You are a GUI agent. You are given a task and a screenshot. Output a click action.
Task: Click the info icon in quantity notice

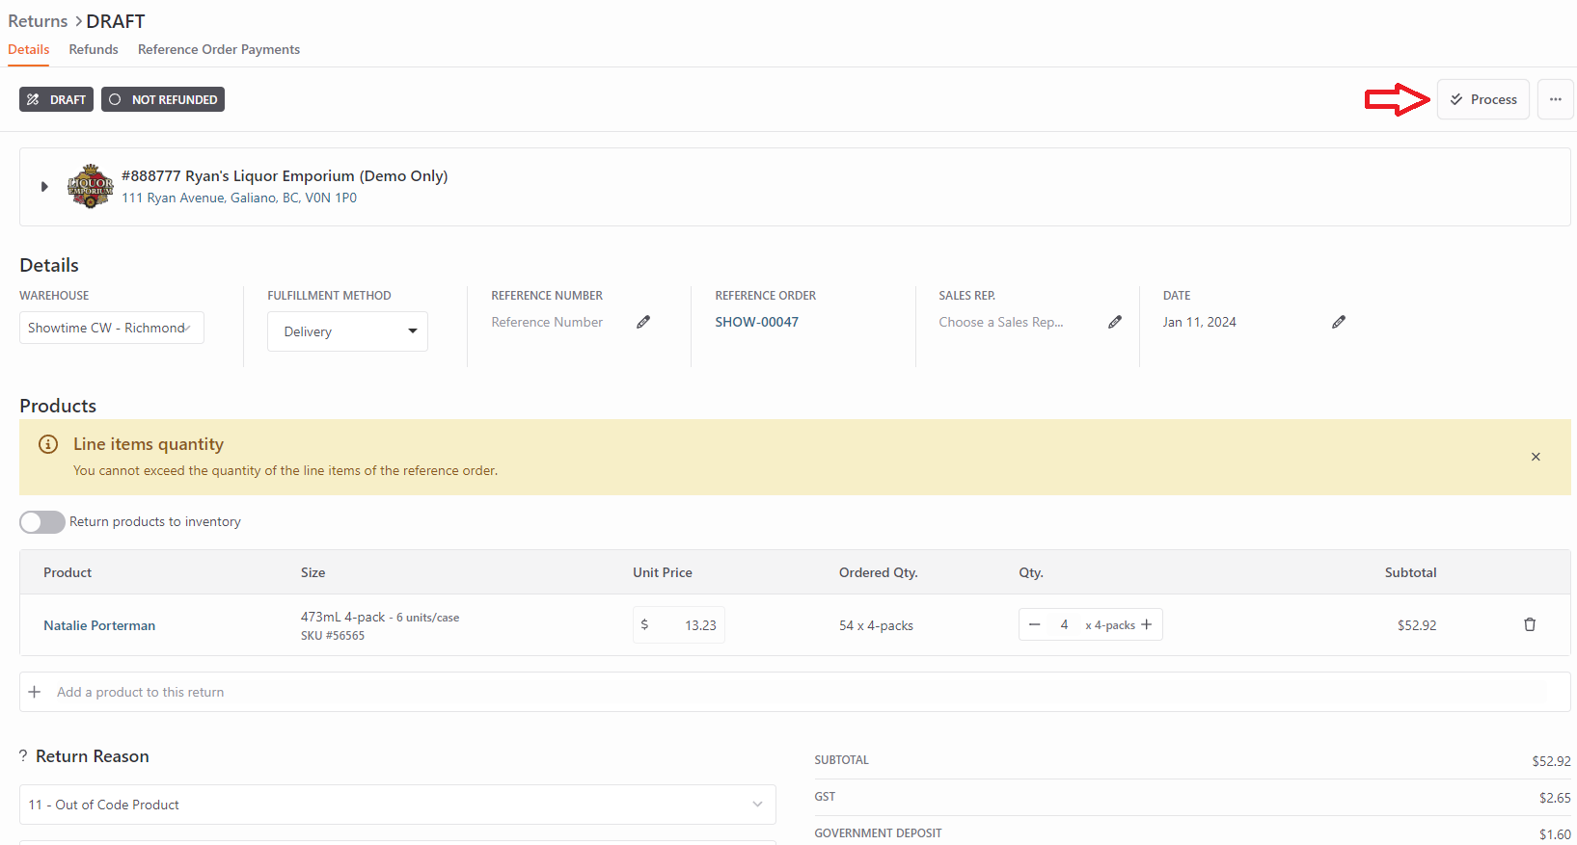coord(48,444)
